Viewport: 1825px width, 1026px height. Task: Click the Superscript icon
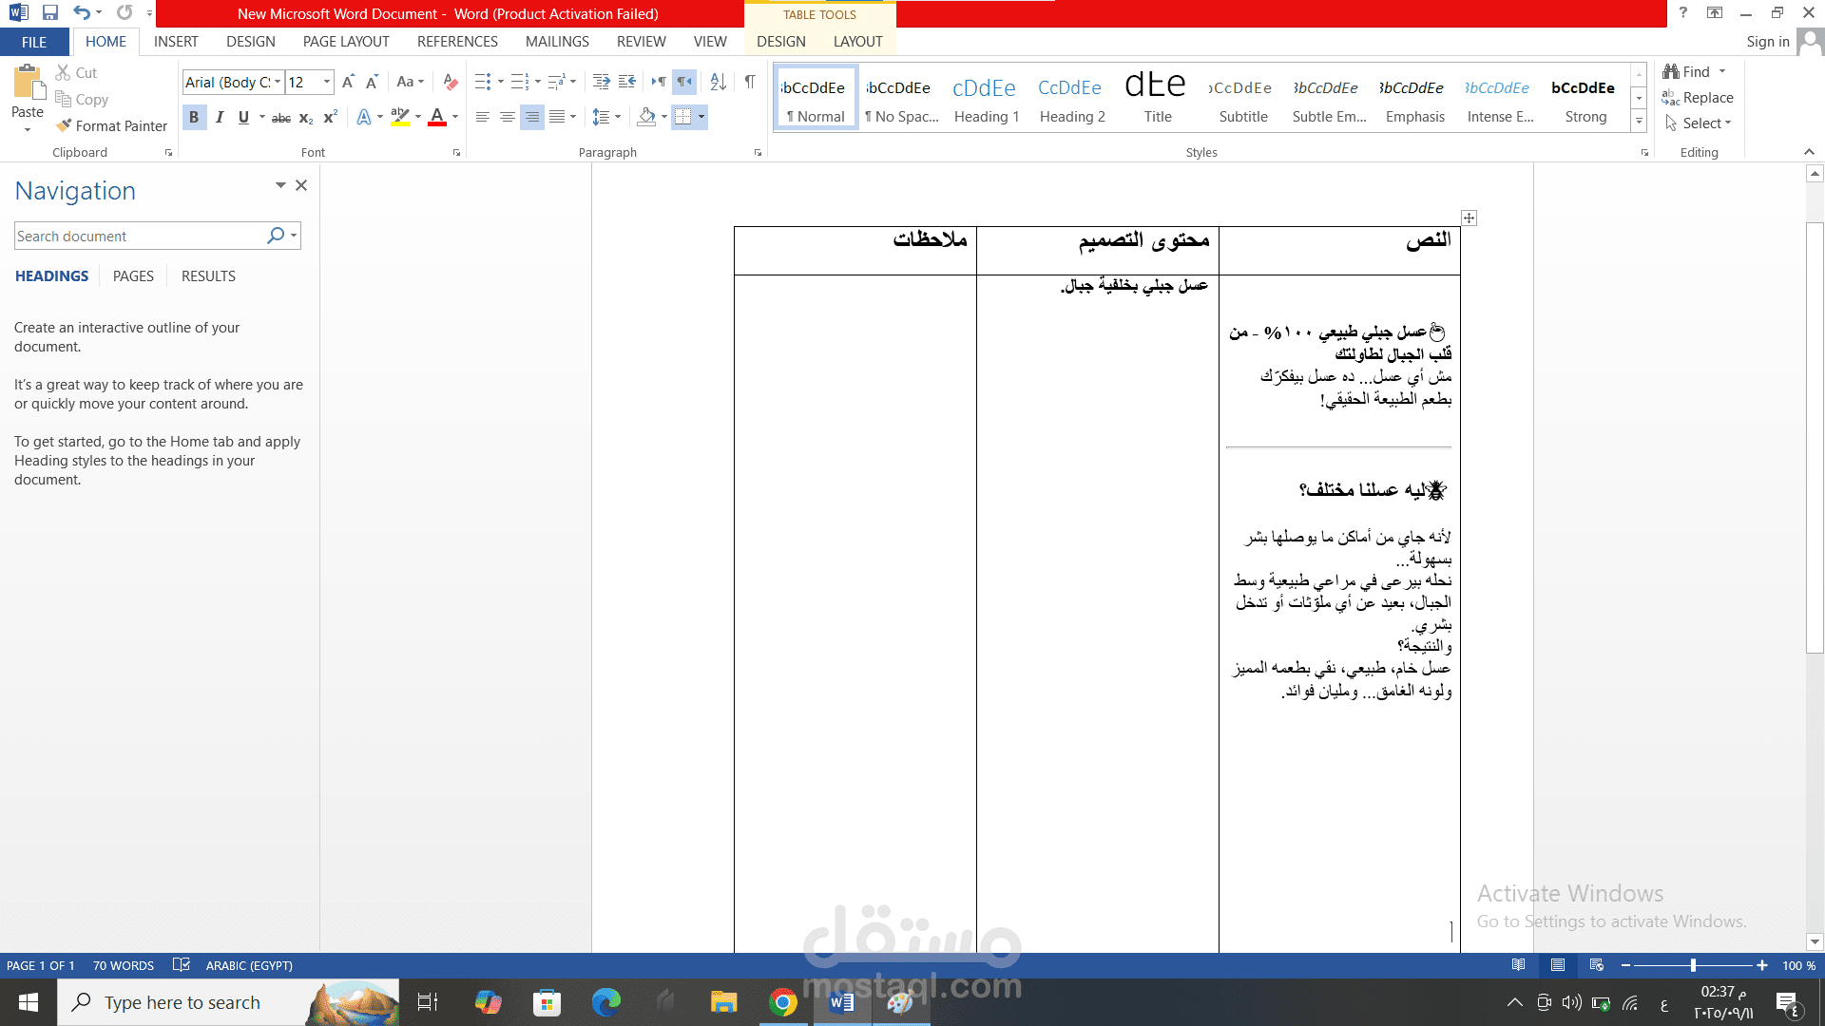pyautogui.click(x=330, y=118)
